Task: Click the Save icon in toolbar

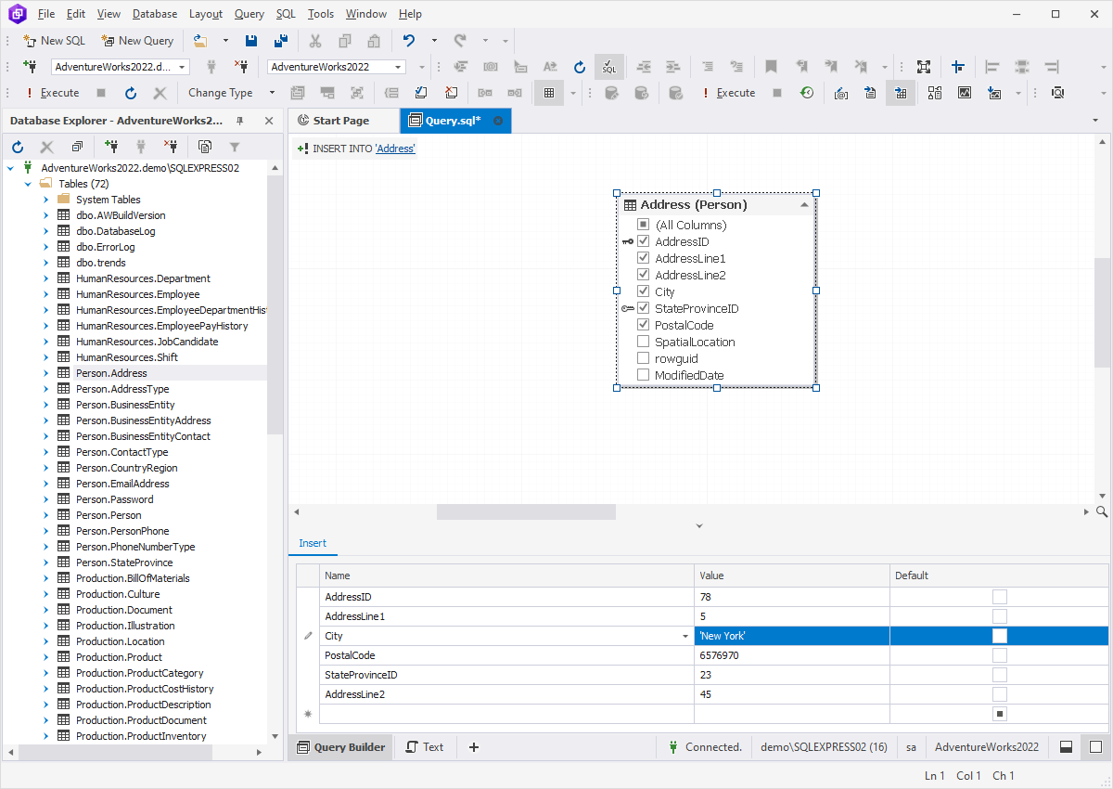Action: click(251, 41)
